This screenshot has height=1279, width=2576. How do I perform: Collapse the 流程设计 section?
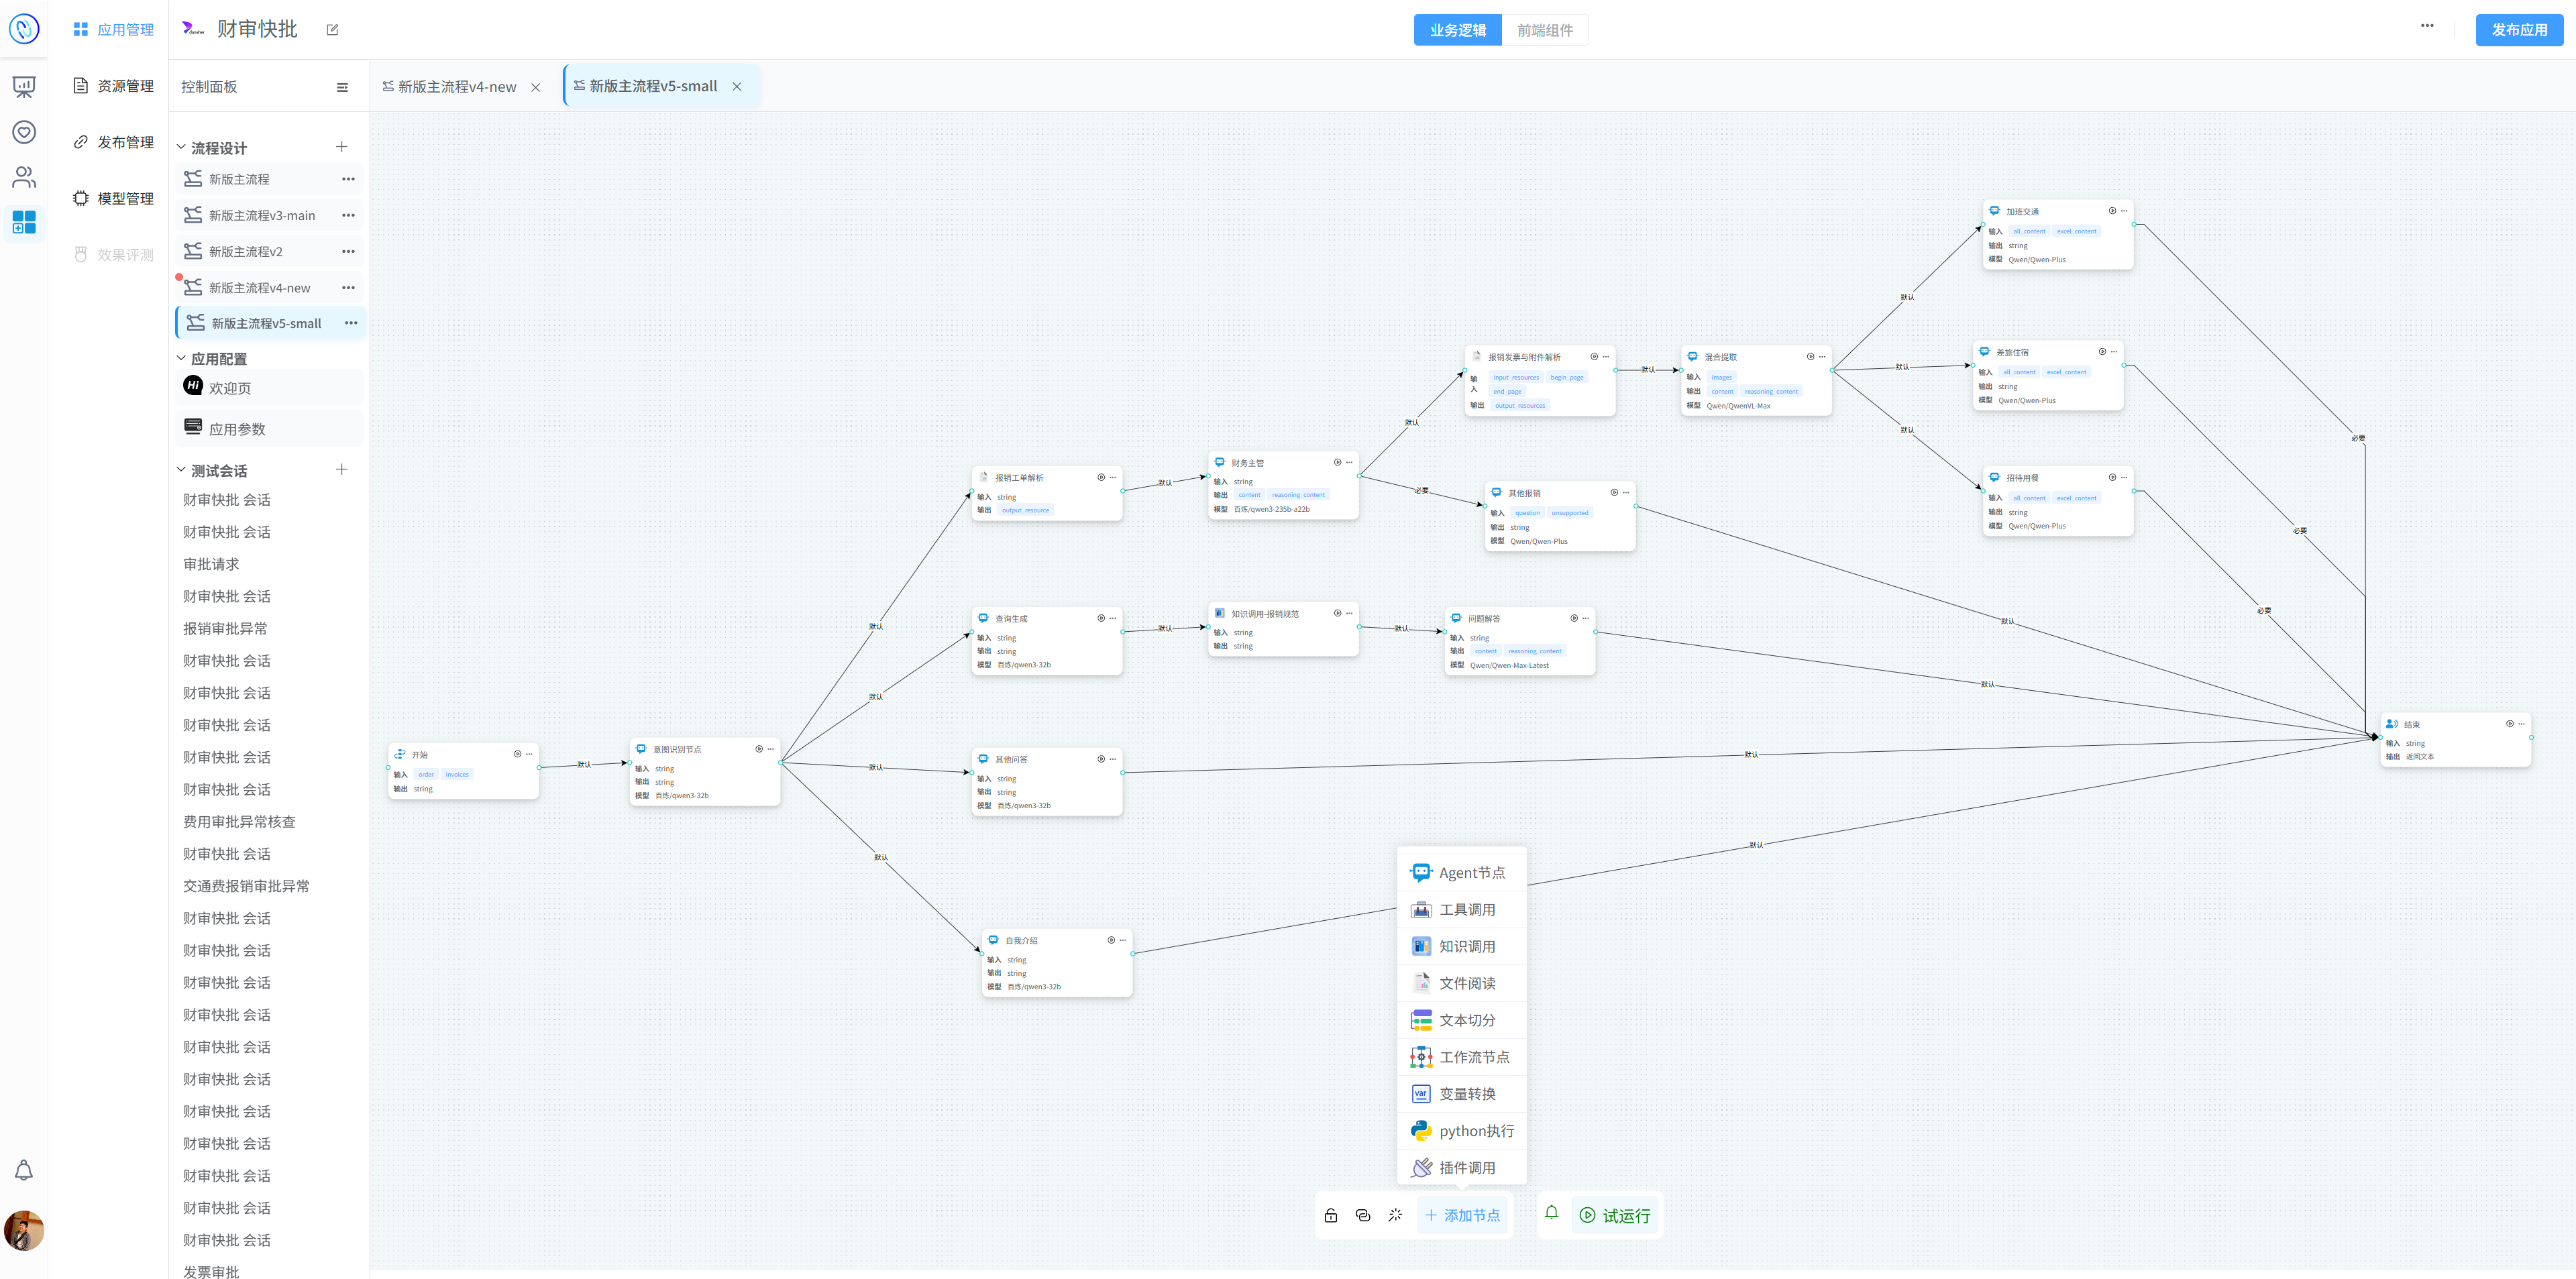pos(182,148)
